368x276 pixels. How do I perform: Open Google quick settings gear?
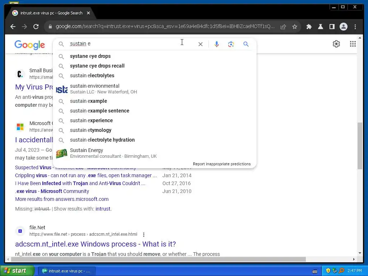pos(336,44)
